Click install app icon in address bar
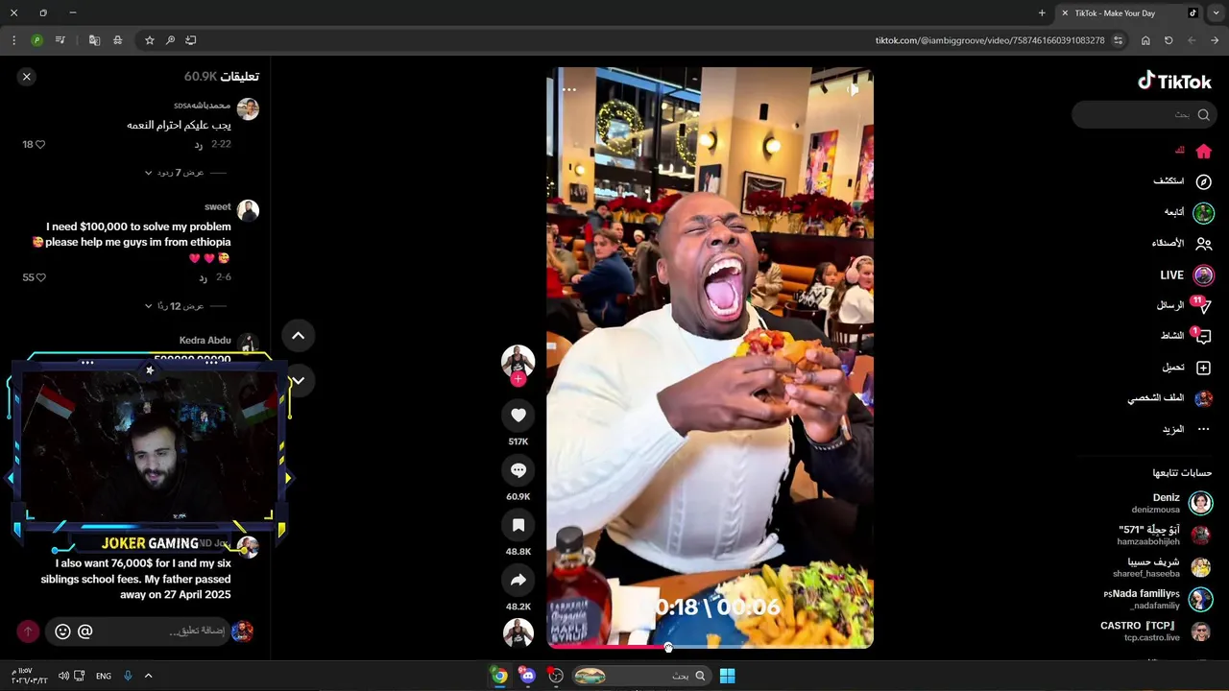Screen dimensions: 1229x691 point(191,40)
